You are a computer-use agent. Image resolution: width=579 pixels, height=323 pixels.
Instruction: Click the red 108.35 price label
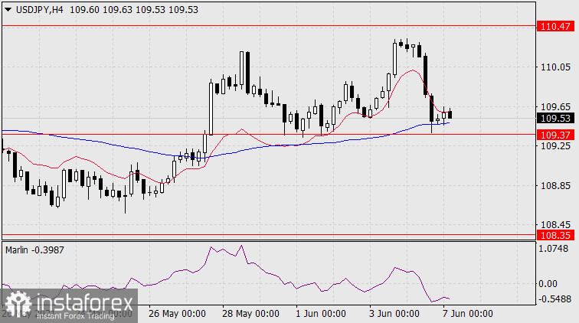click(554, 235)
